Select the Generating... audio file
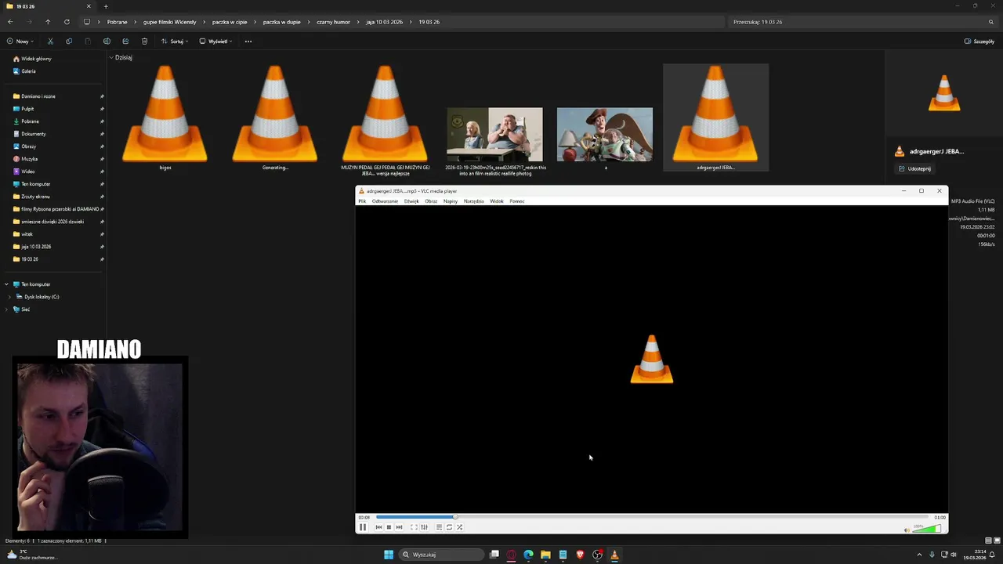This screenshot has width=1003, height=564. (275, 117)
